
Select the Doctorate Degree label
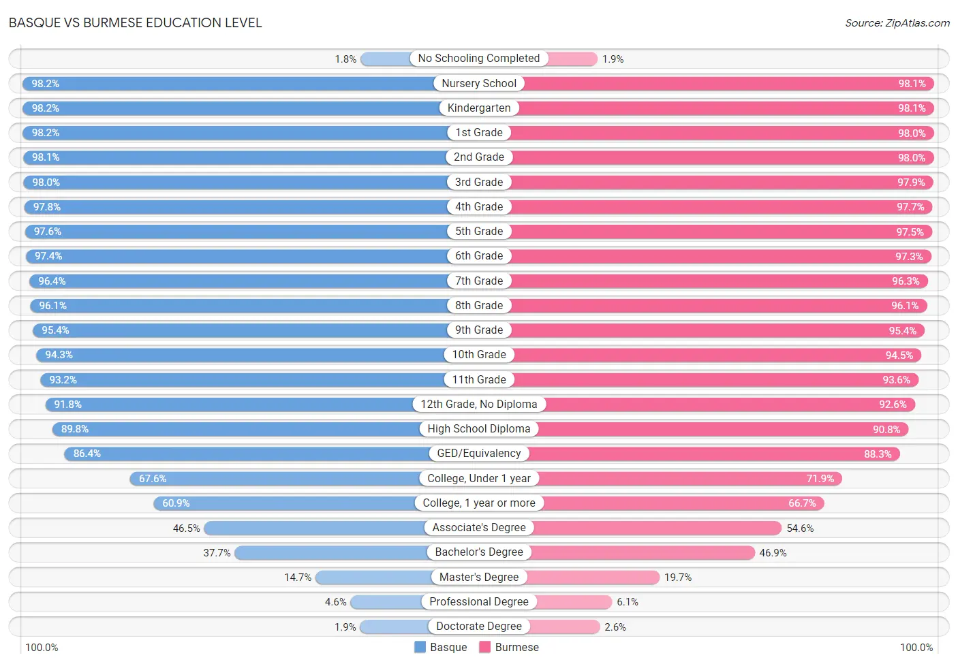(x=479, y=627)
